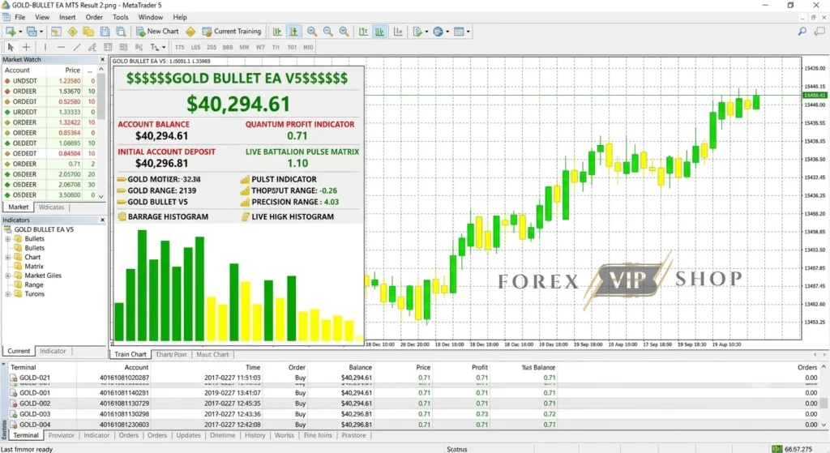Click the orange diamond icon after New Chart

click(190, 32)
